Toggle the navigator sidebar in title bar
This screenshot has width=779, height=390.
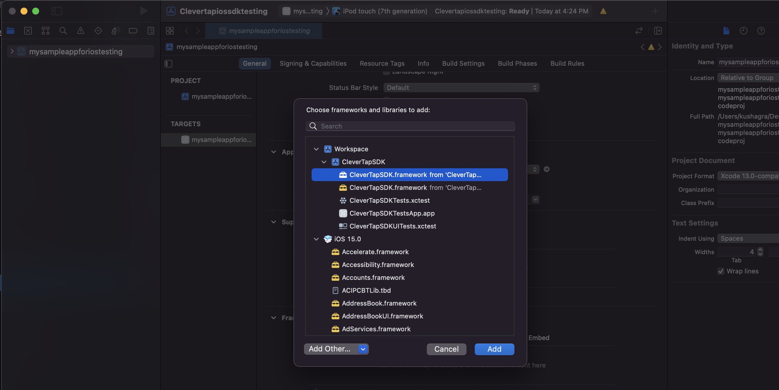tap(56, 11)
